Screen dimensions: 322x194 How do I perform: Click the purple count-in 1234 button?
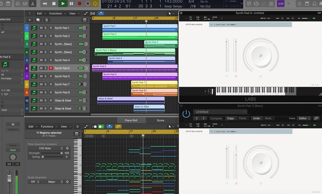pyautogui.click(x=281, y=4)
